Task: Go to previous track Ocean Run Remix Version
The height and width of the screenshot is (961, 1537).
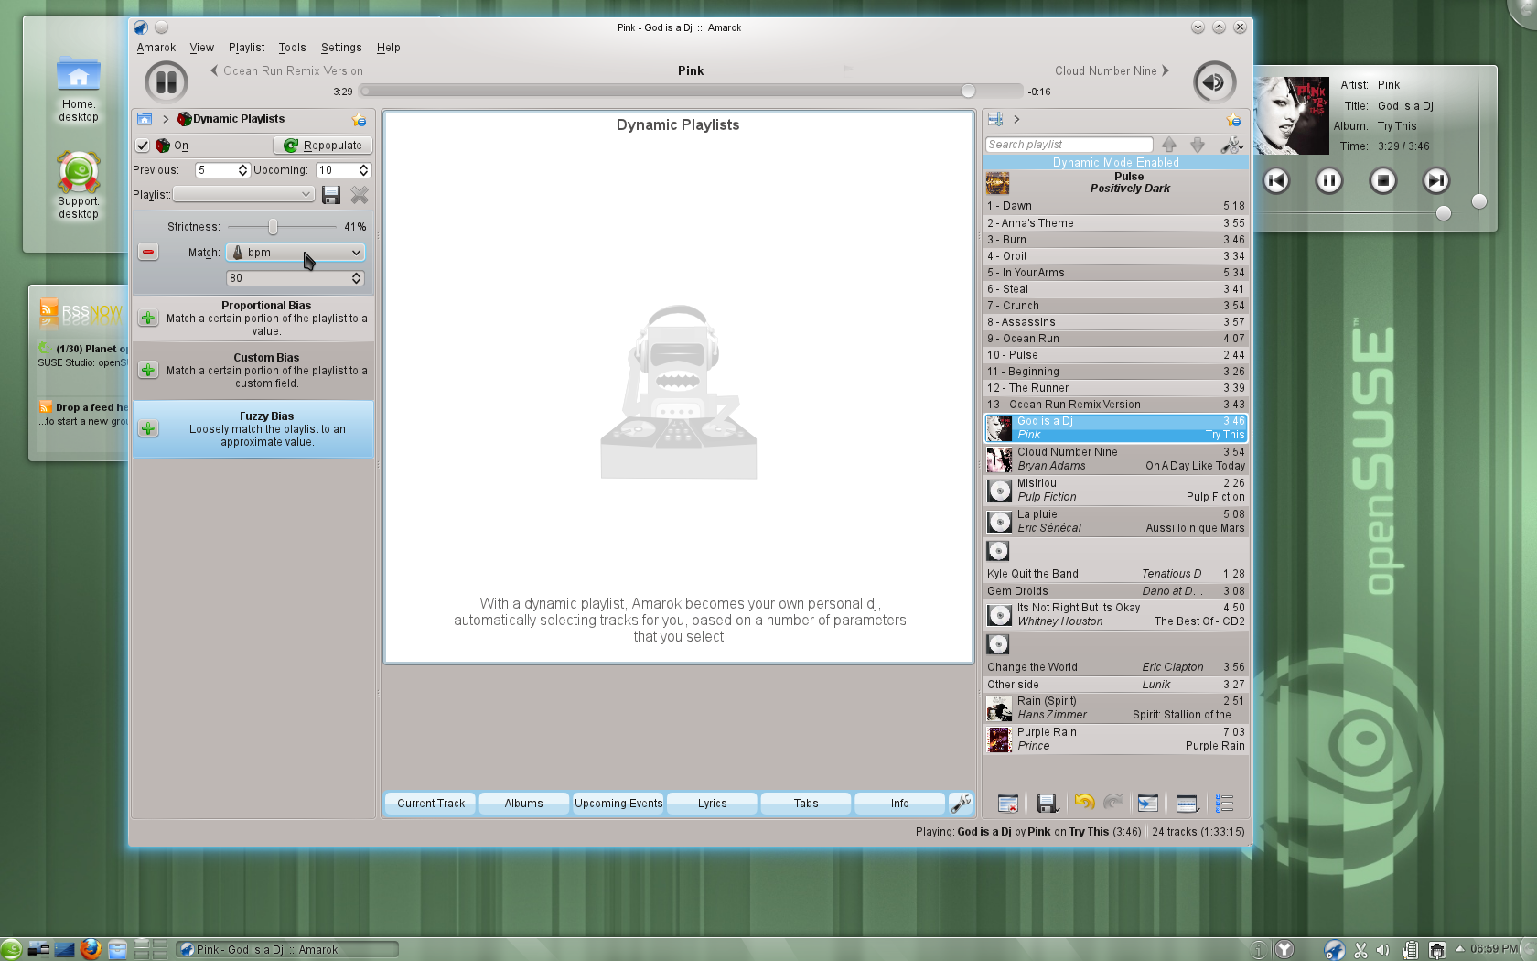Action: coord(286,70)
